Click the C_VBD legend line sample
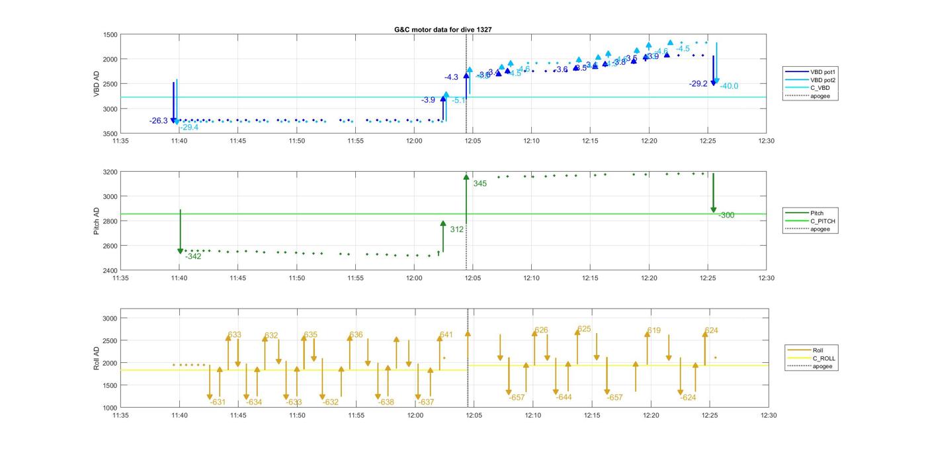This screenshot has width=926, height=458. (796, 88)
